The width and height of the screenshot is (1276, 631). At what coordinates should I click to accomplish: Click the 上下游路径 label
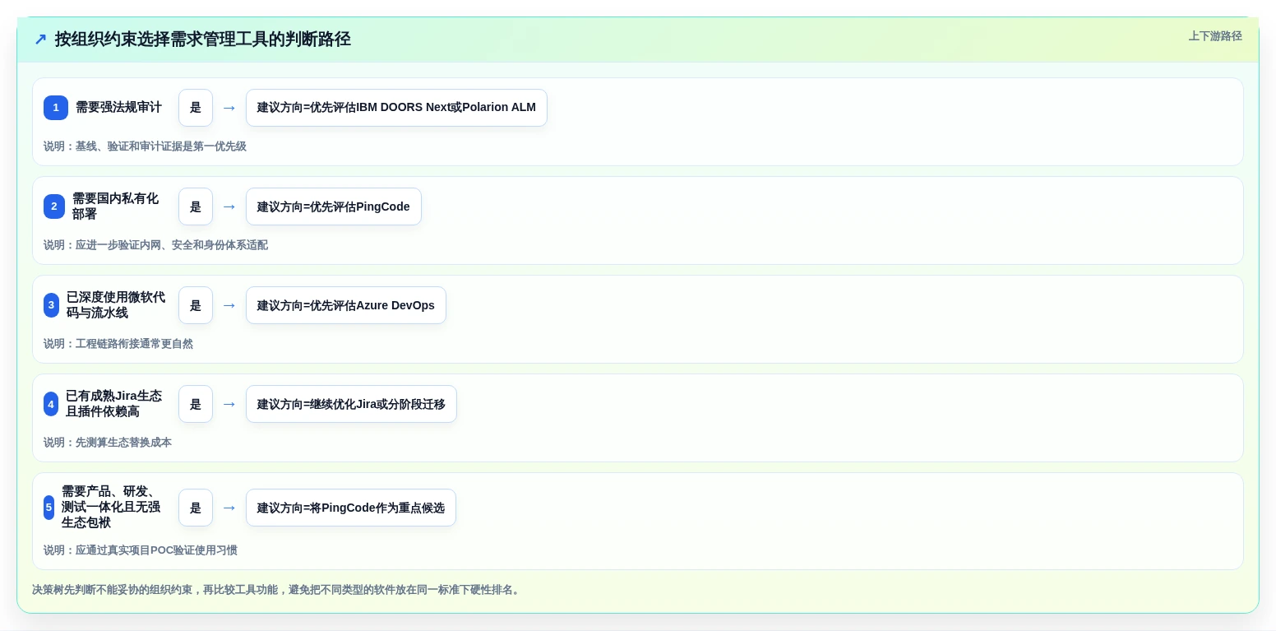tap(1215, 36)
